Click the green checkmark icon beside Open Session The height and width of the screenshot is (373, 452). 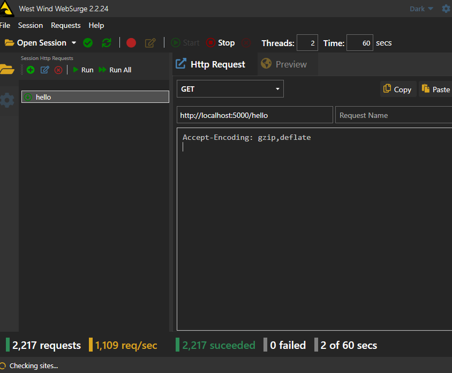click(88, 43)
